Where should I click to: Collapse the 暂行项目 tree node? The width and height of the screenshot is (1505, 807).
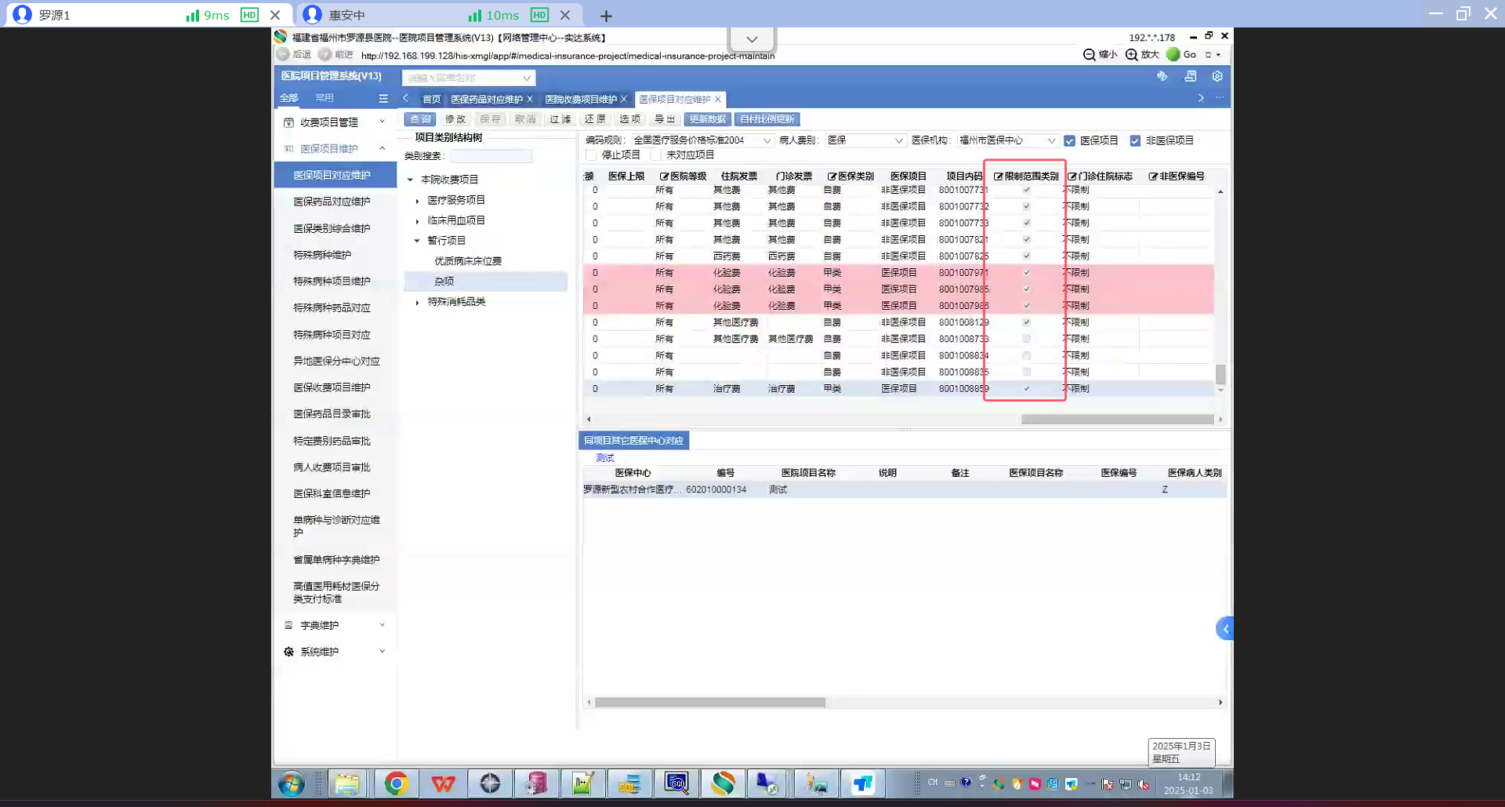[417, 241]
